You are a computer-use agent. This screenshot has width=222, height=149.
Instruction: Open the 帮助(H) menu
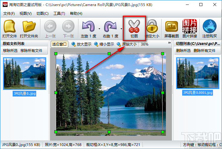pyautogui.click(x=76, y=14)
